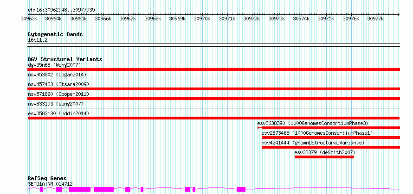This screenshot has height=194, width=413.
Task: Click the 30973k ruler tick label
Action: (x=277, y=19)
